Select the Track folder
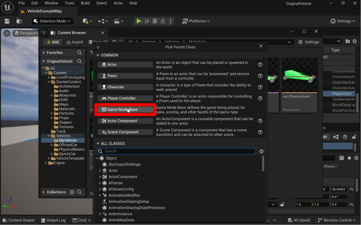The image size is (361, 225). (61, 131)
